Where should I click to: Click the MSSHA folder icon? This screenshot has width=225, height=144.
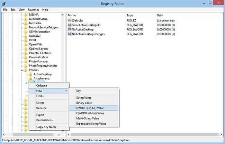pyautogui.click(x=26, y=15)
